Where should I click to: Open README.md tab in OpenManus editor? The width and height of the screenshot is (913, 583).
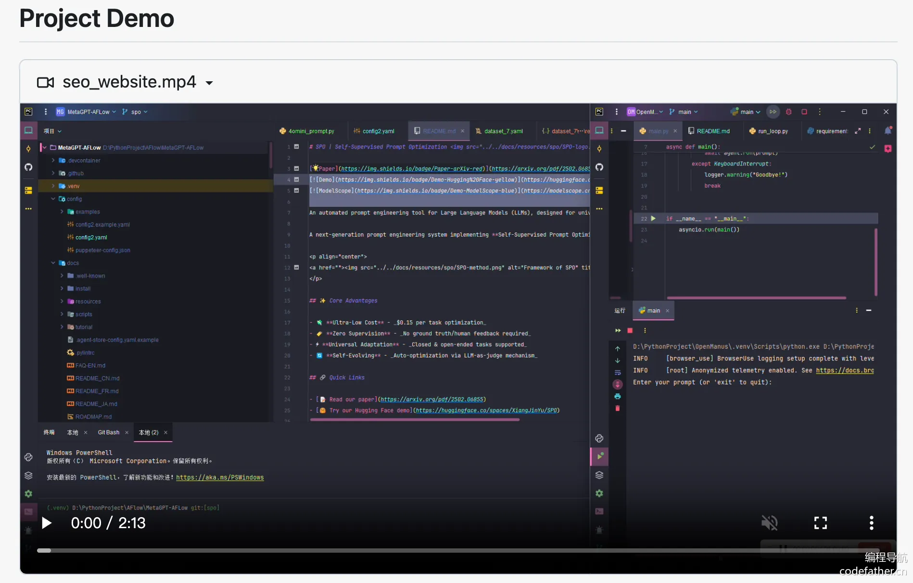(x=709, y=131)
